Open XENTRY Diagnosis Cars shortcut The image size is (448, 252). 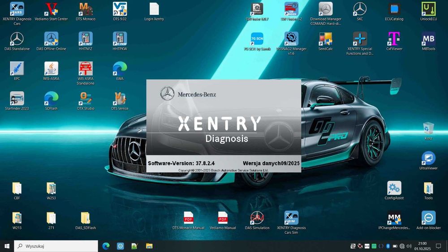click(17, 9)
